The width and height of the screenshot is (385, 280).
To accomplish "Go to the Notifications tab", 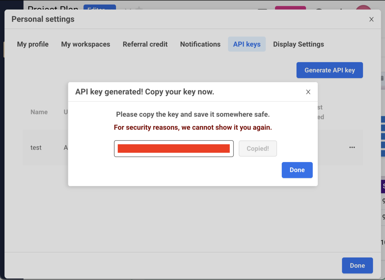I will coord(200,44).
